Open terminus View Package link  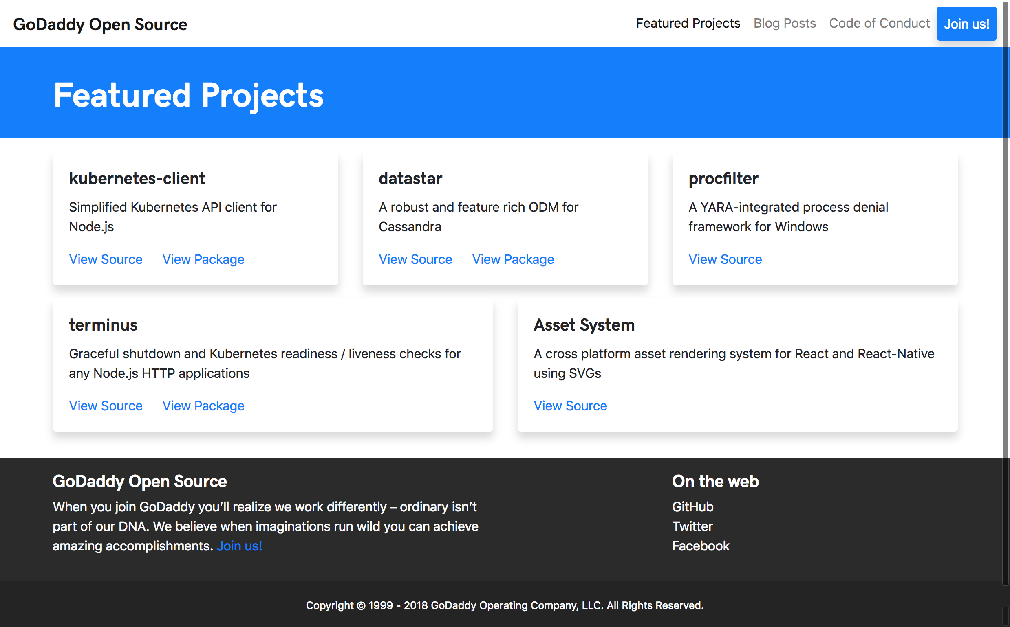203,406
